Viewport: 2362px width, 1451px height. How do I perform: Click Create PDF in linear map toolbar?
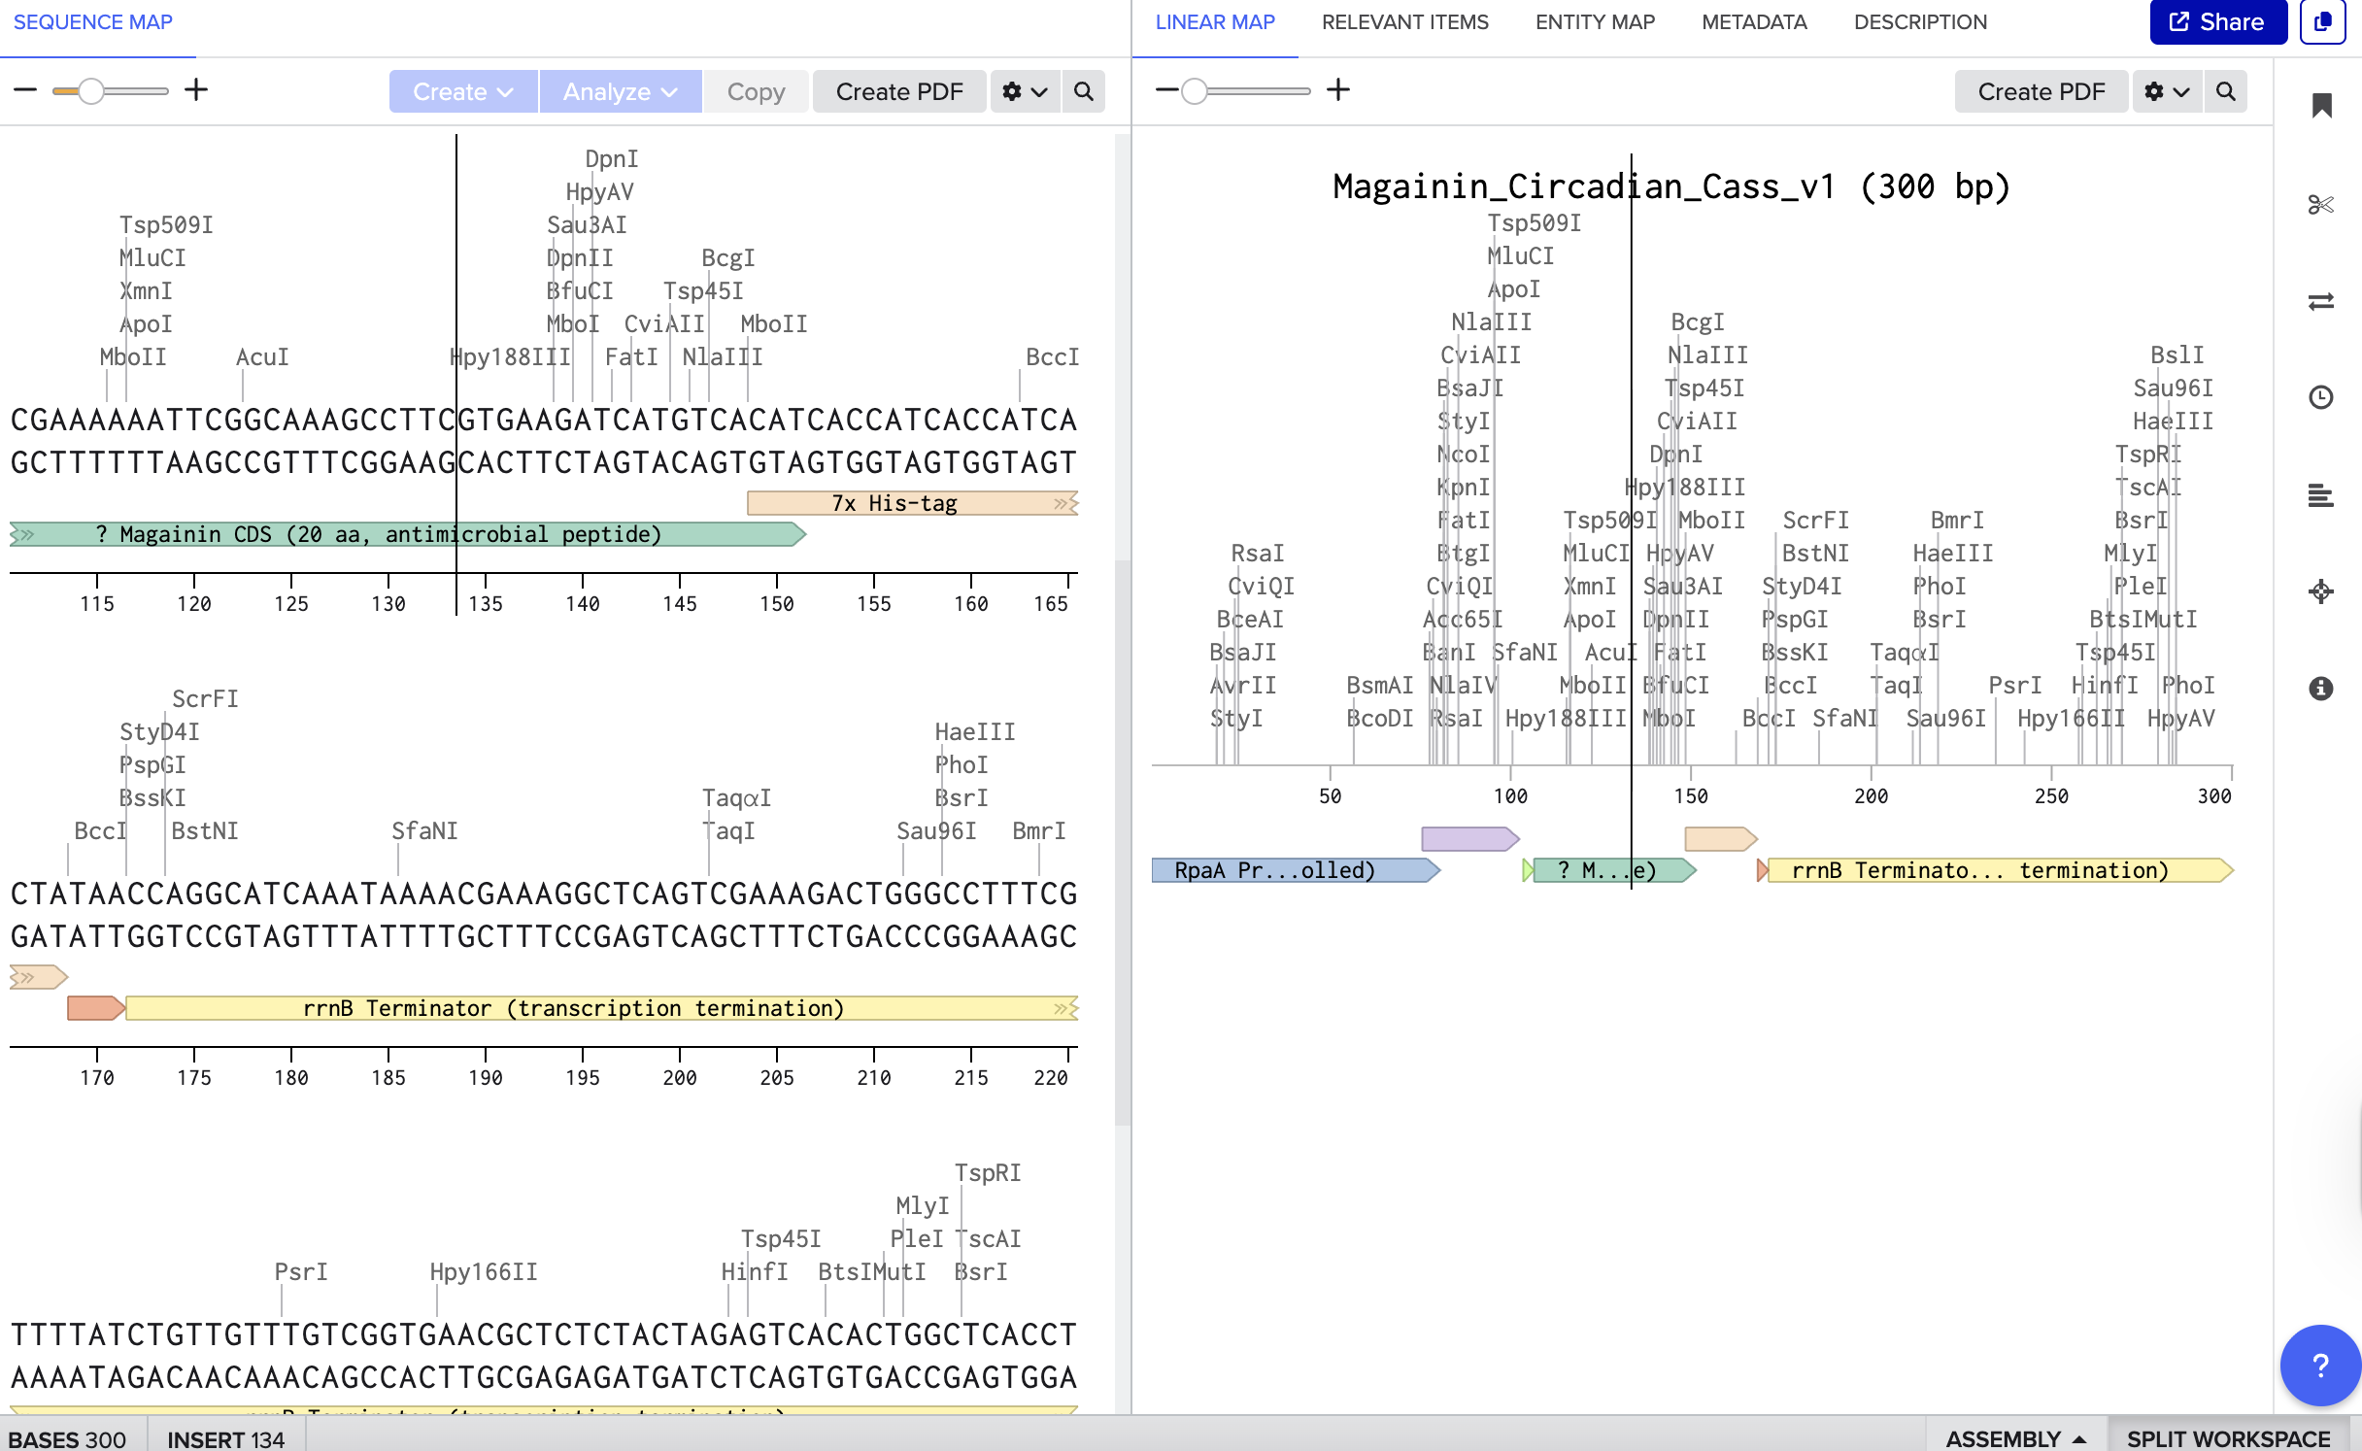click(x=2041, y=91)
